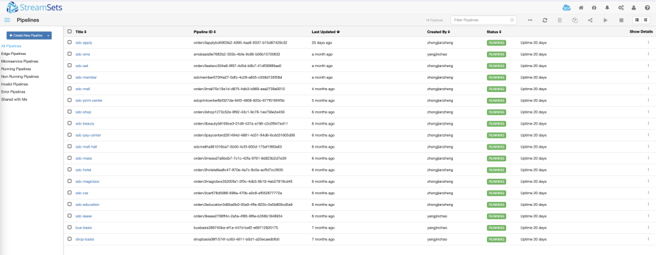Click the StreamSets logo

coord(35,7)
